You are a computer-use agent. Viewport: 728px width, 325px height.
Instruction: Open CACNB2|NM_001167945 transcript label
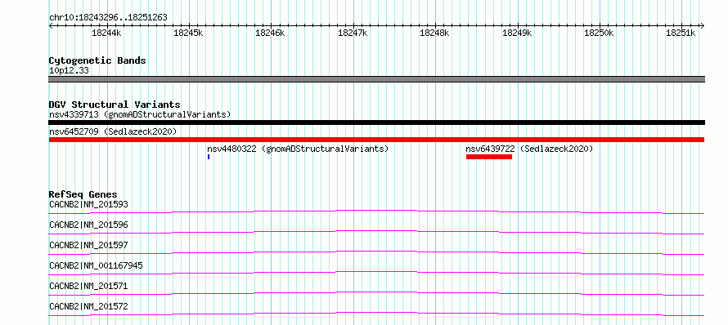tap(96, 265)
